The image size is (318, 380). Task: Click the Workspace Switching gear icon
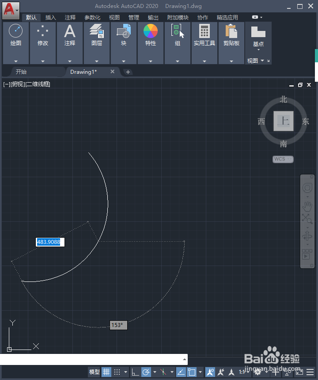tap(257, 372)
